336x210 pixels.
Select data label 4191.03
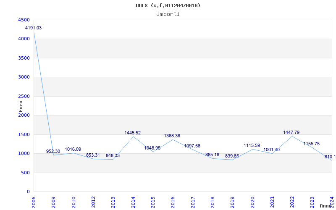click(33, 28)
